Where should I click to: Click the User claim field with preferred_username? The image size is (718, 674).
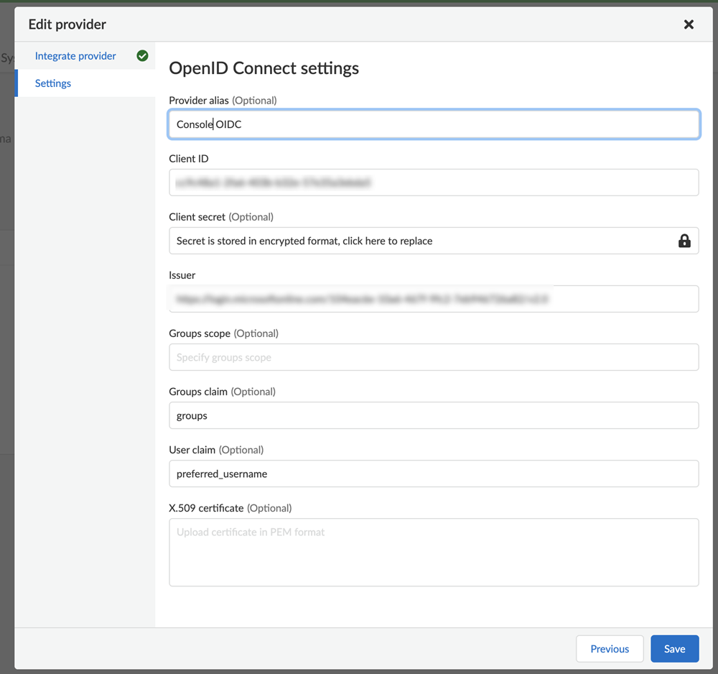pyautogui.click(x=434, y=474)
